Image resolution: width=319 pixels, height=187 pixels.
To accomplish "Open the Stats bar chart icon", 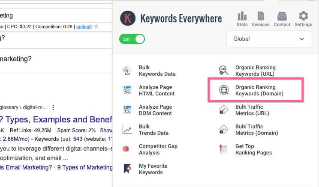I will tap(242, 16).
